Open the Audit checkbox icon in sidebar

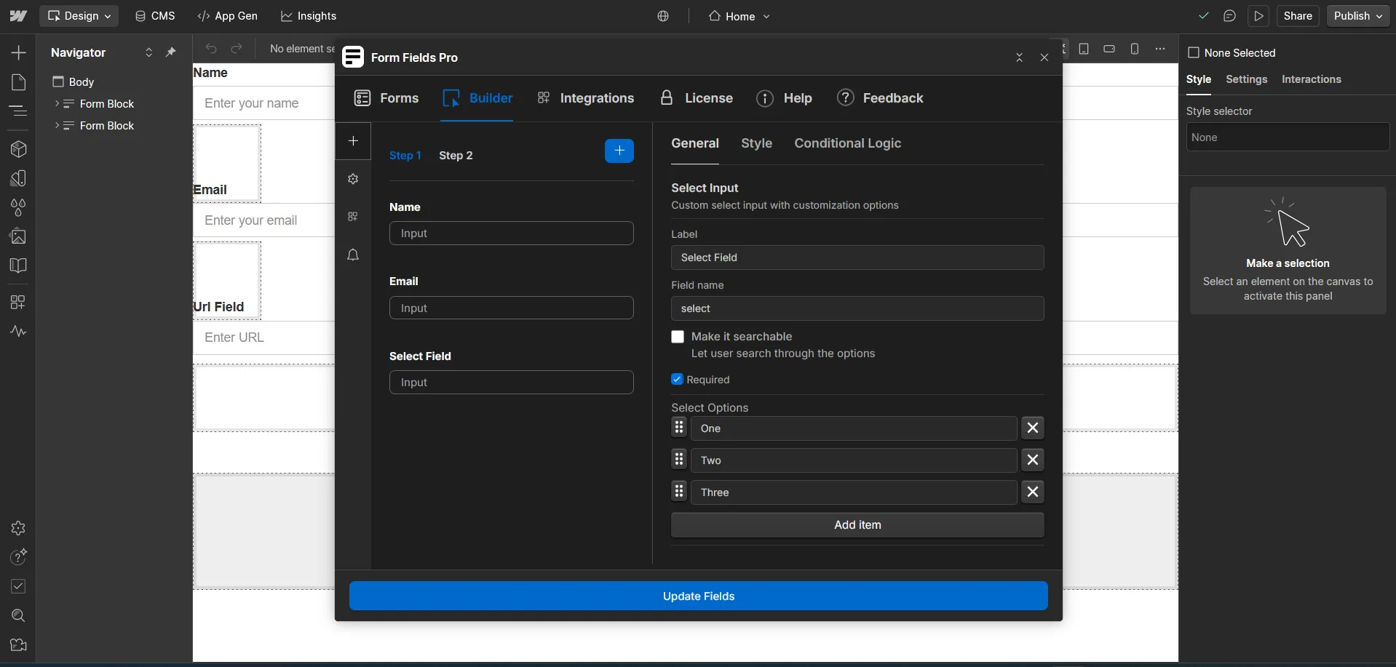18,586
